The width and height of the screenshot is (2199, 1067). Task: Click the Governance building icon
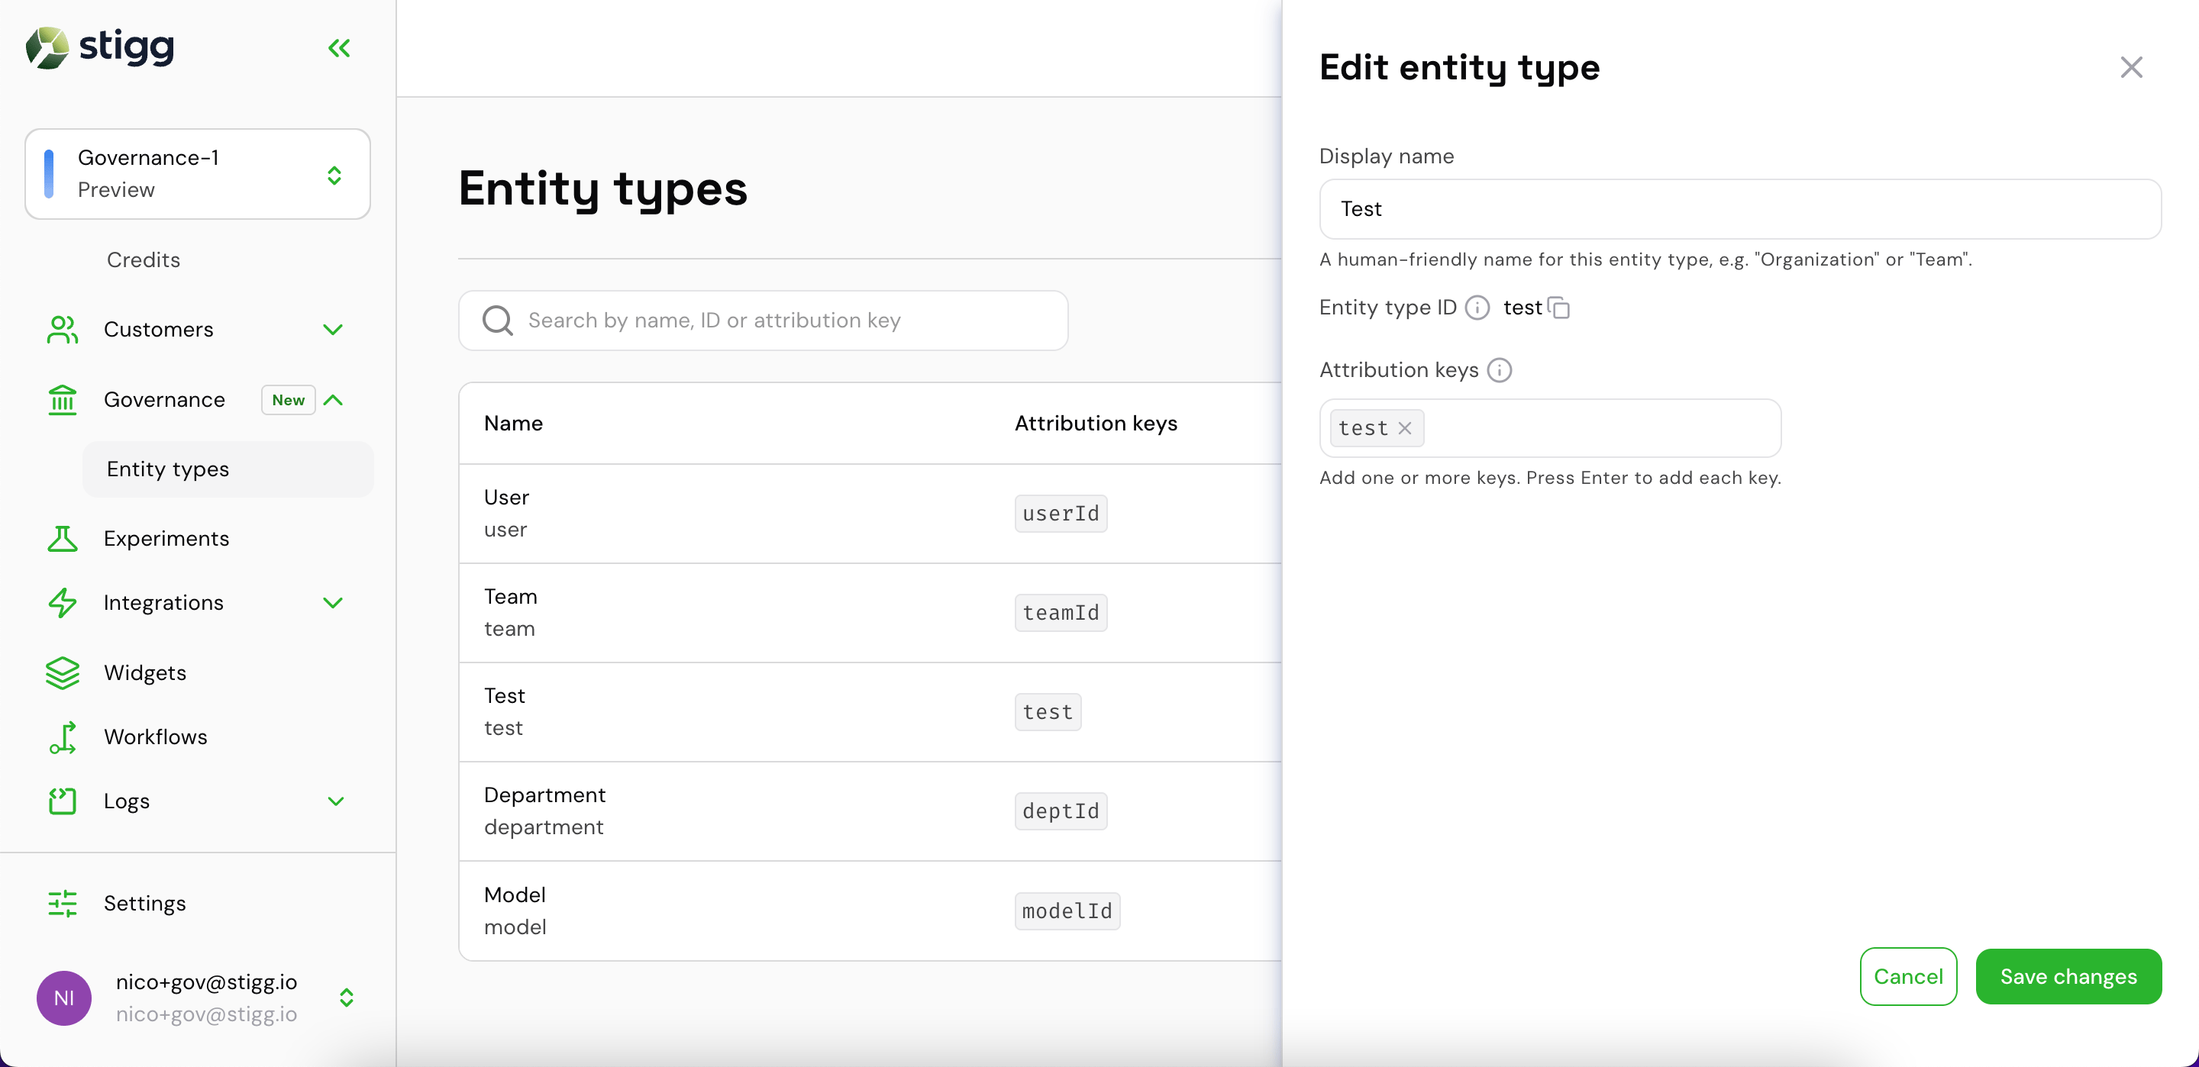63,399
